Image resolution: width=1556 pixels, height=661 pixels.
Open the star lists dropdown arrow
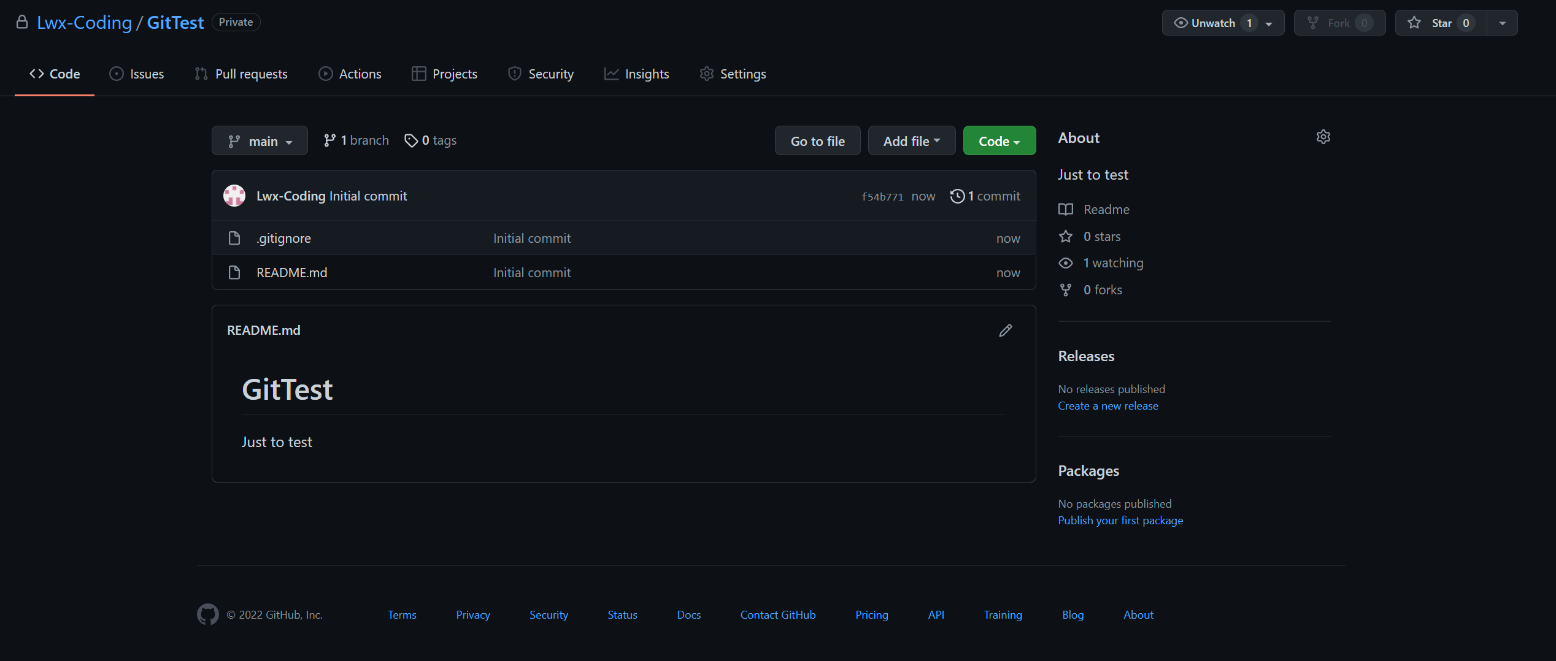[1503, 23]
